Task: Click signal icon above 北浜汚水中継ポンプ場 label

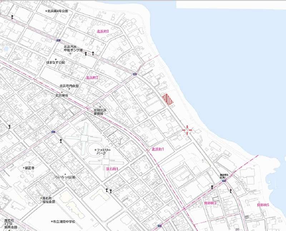Action: point(58,41)
